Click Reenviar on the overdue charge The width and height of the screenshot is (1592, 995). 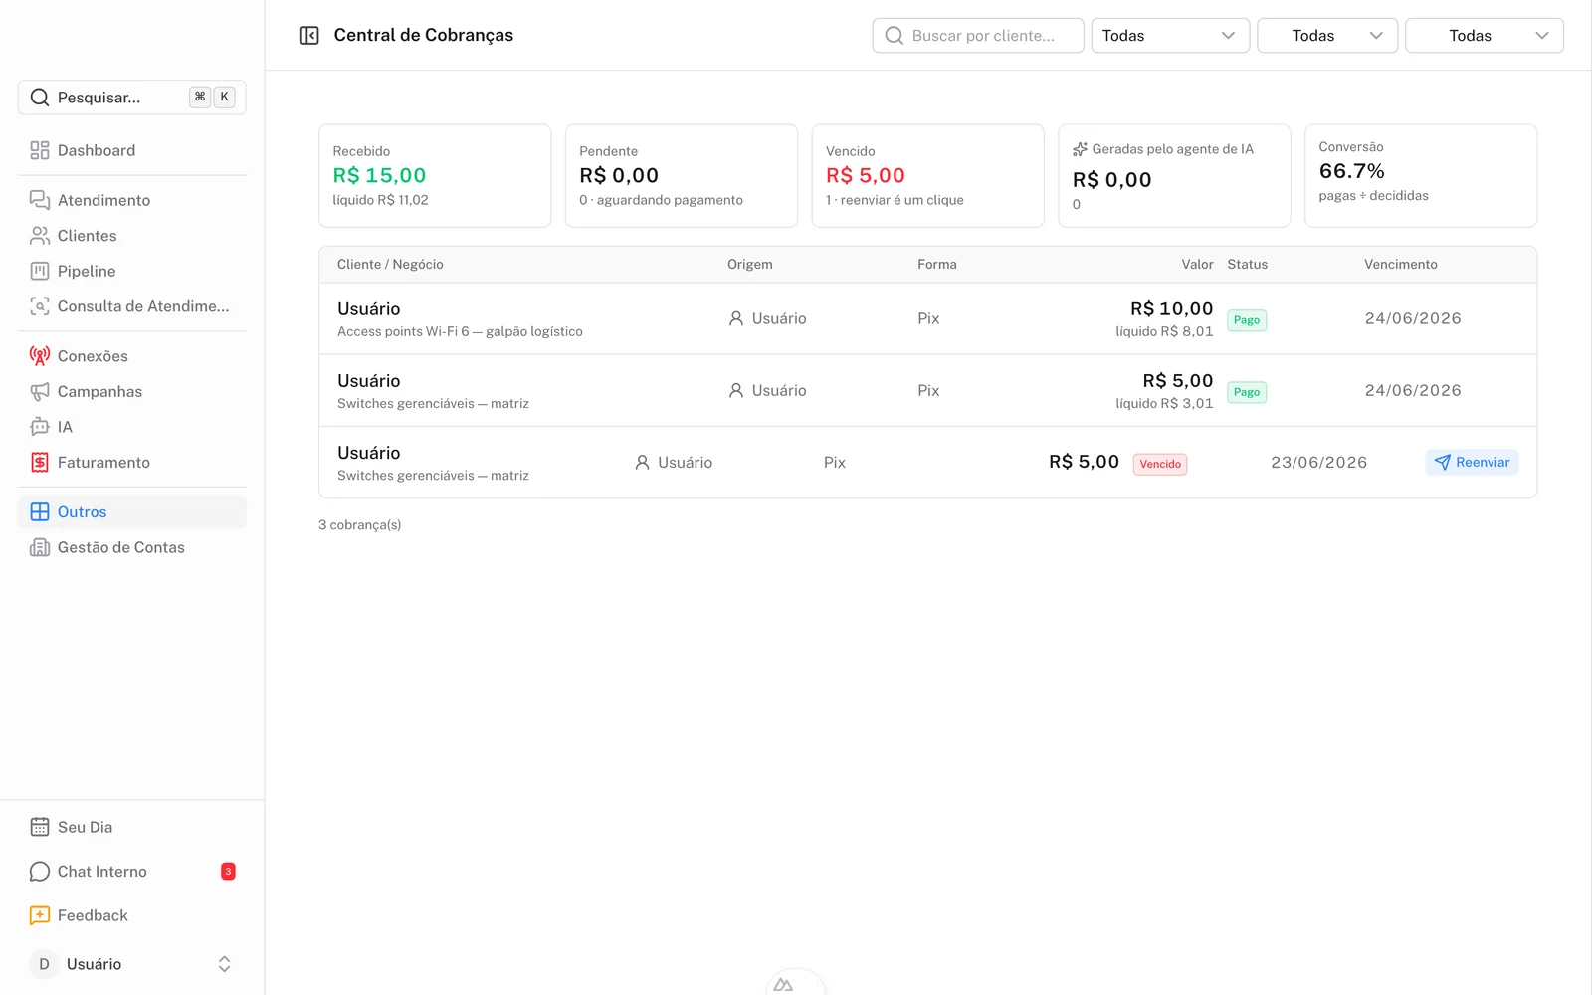tap(1472, 462)
